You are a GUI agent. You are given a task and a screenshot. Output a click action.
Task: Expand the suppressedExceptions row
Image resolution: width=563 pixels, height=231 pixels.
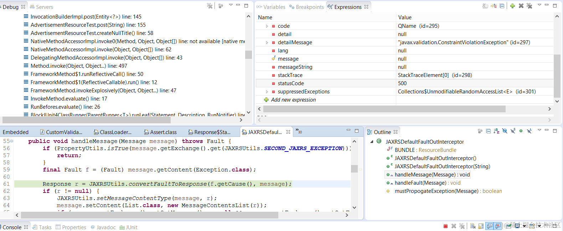tap(267, 92)
